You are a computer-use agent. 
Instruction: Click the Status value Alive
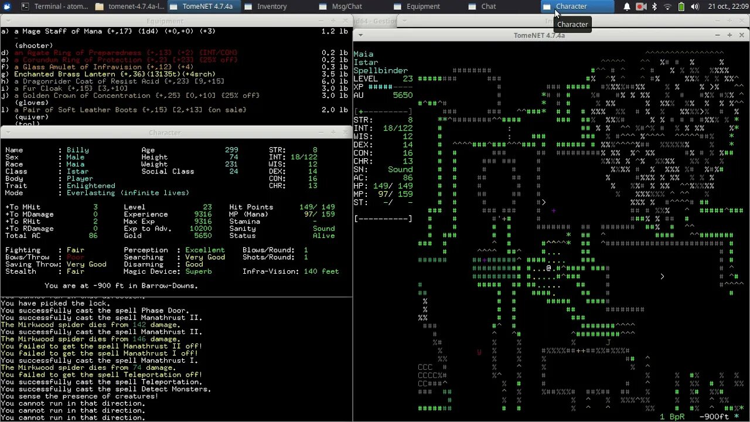click(x=323, y=236)
